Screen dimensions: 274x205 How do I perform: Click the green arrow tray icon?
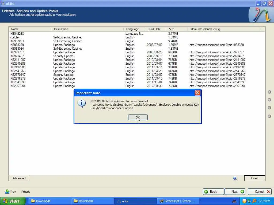pos(249,201)
